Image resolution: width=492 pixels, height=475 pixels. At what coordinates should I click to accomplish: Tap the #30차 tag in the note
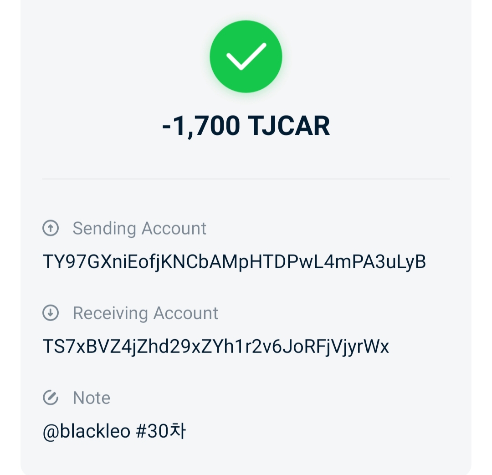(x=161, y=431)
